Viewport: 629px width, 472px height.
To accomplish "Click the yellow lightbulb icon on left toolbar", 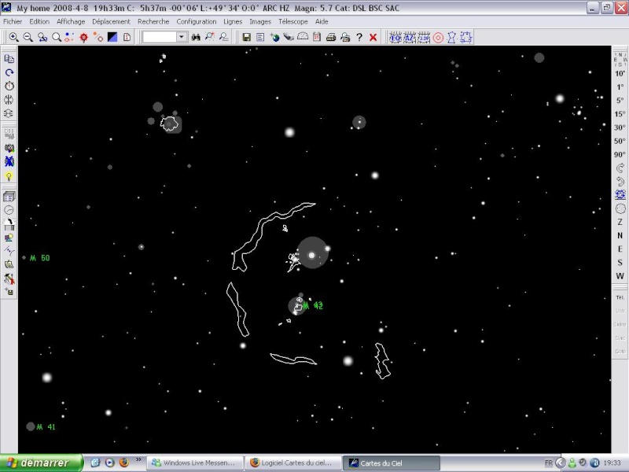I will click(x=9, y=177).
